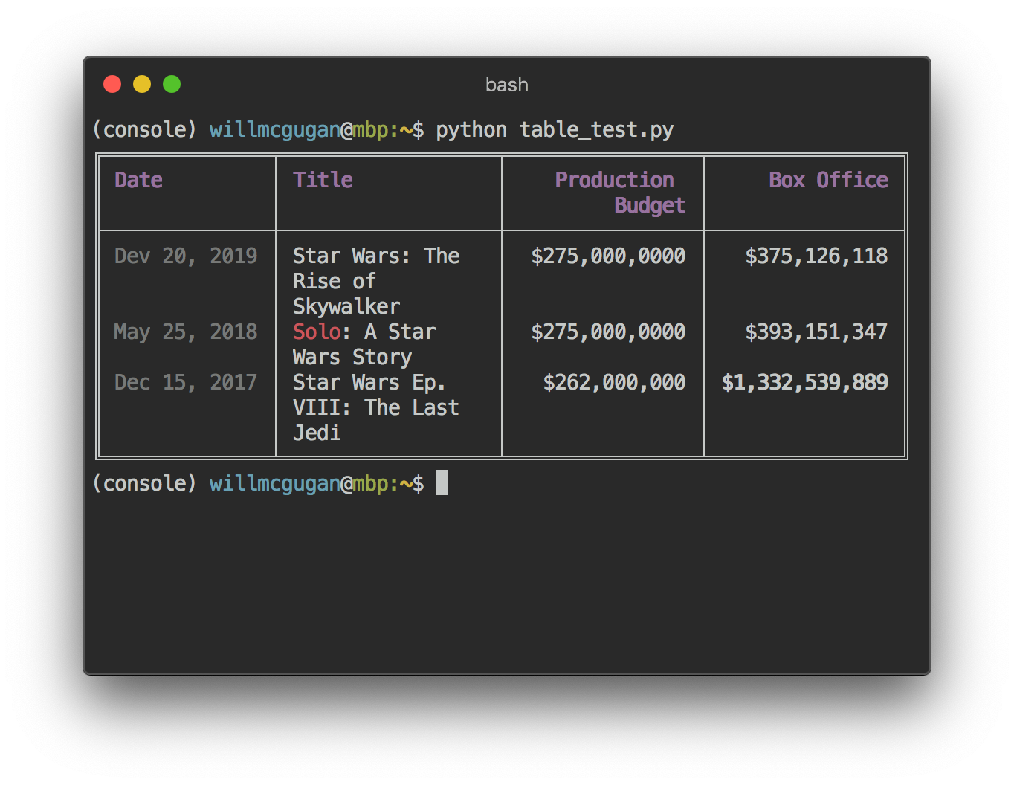Select the Dec 15, 2017 date cell
The image size is (1014, 785).
pos(186,382)
